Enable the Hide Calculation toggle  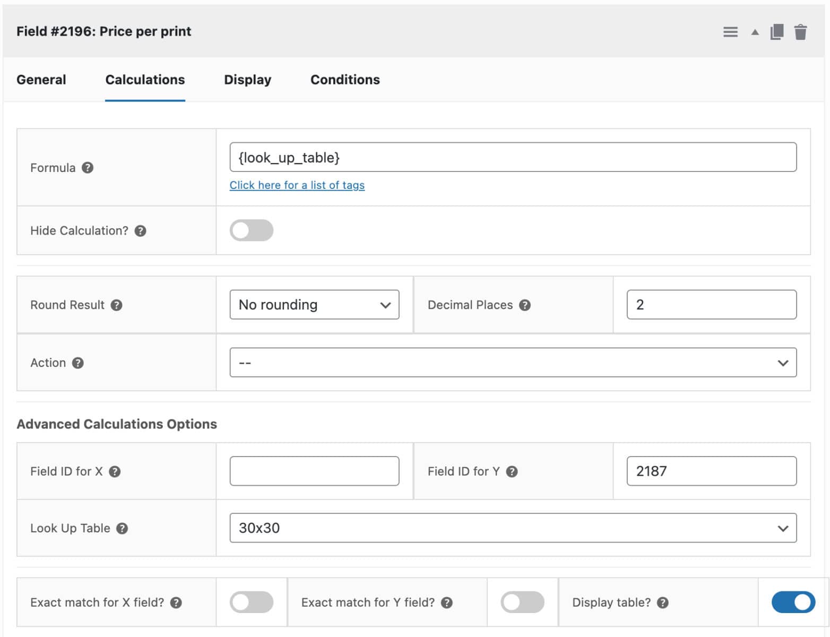252,230
